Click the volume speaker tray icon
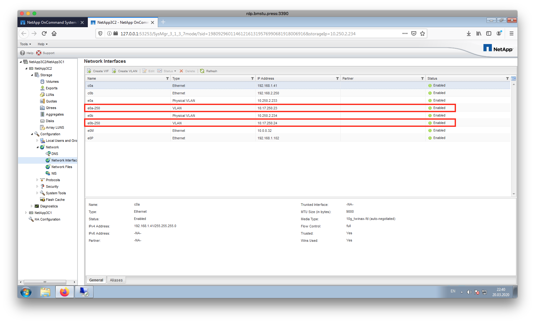The image size is (535, 323). (x=469, y=292)
